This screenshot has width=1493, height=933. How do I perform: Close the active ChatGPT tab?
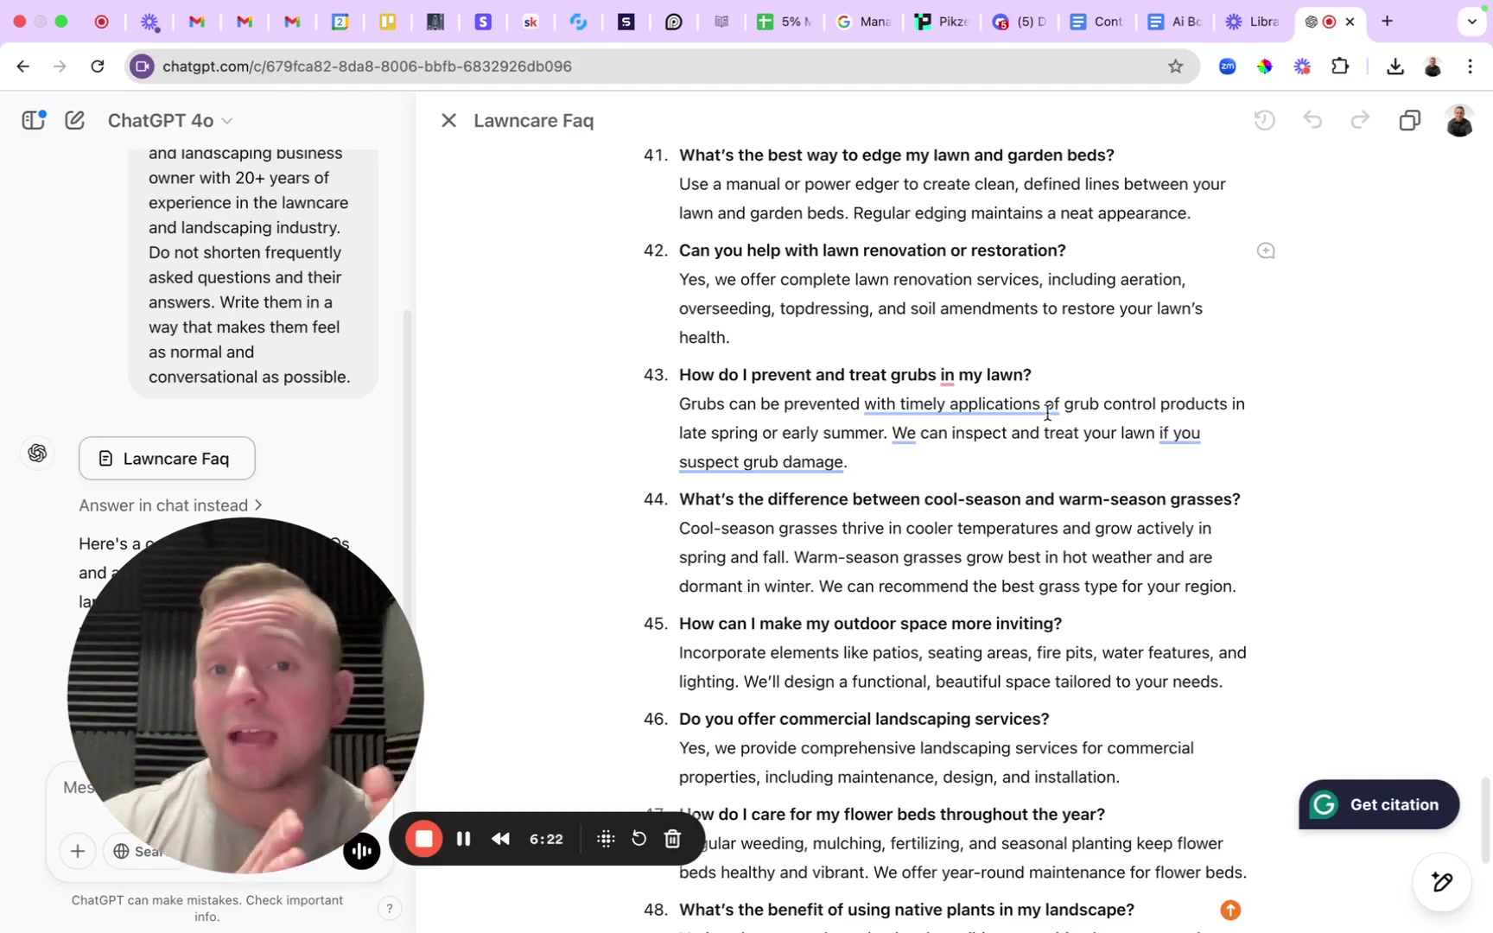click(1350, 22)
